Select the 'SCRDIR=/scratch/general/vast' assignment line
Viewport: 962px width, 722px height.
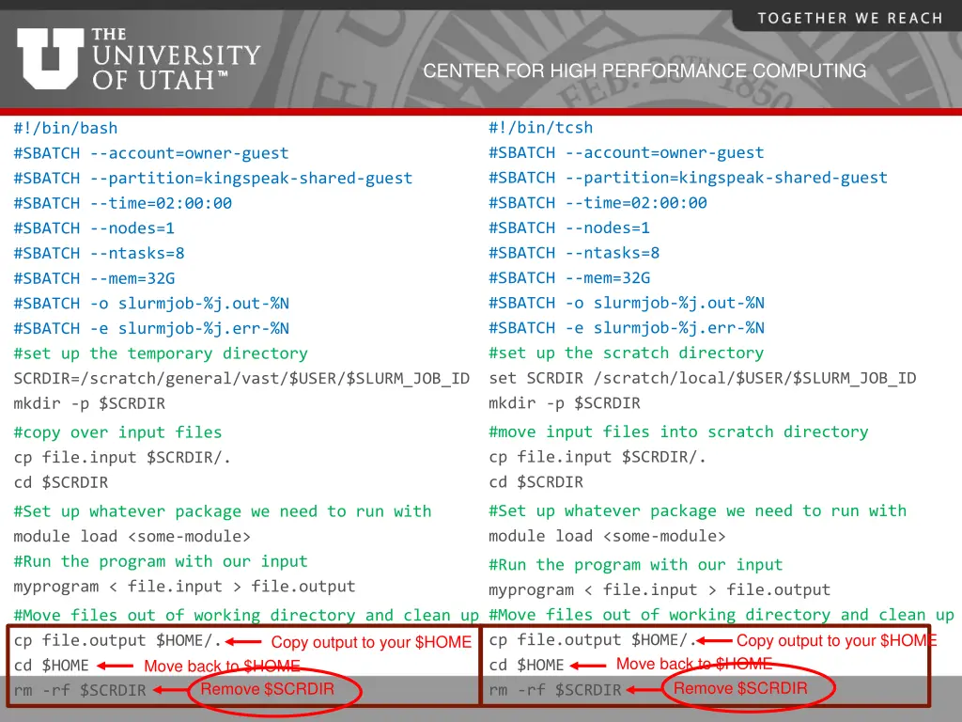(241, 379)
